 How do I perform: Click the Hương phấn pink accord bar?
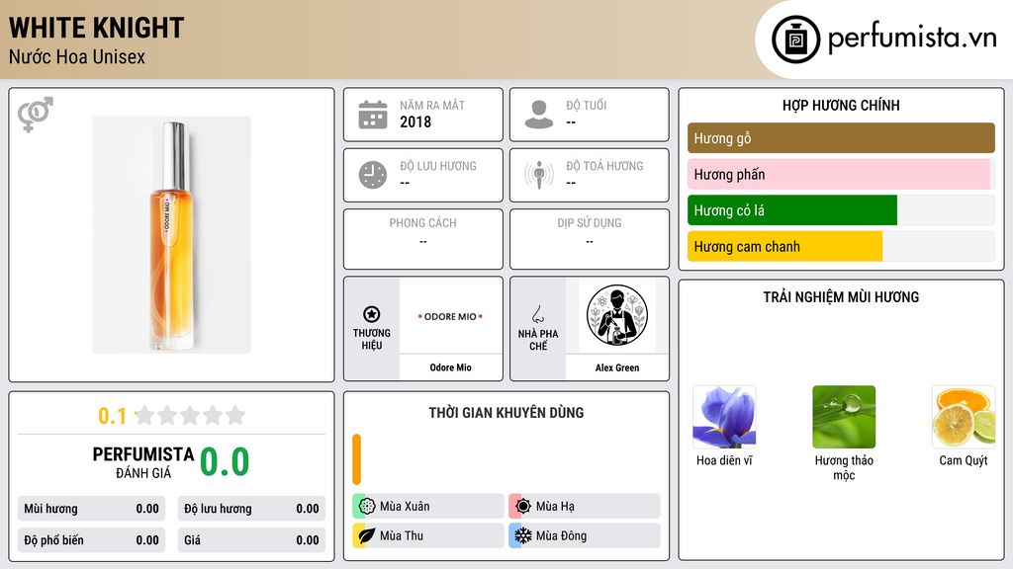pos(839,174)
